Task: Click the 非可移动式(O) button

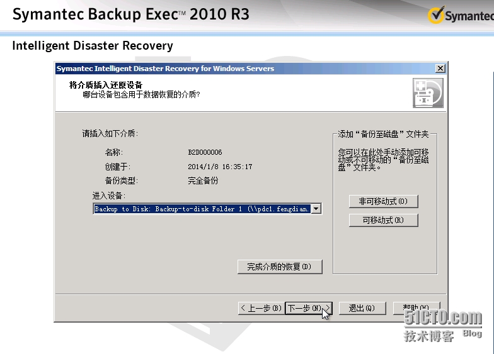Action: (383, 201)
